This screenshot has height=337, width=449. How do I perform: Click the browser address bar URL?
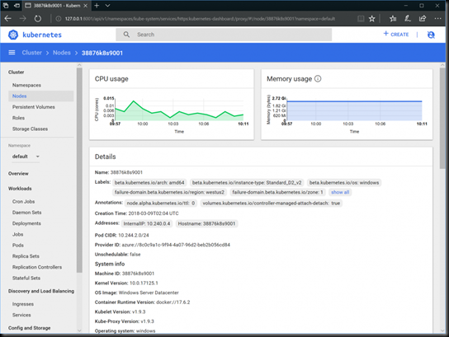[200, 19]
